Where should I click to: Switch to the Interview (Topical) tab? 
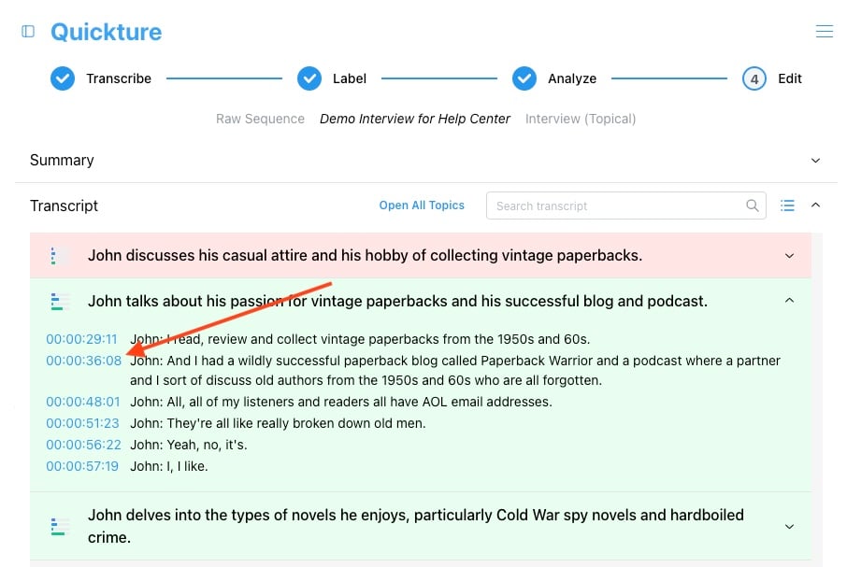581,119
